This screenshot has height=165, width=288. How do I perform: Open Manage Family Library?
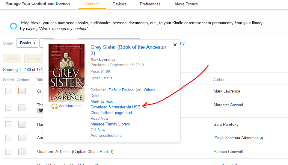point(110,124)
